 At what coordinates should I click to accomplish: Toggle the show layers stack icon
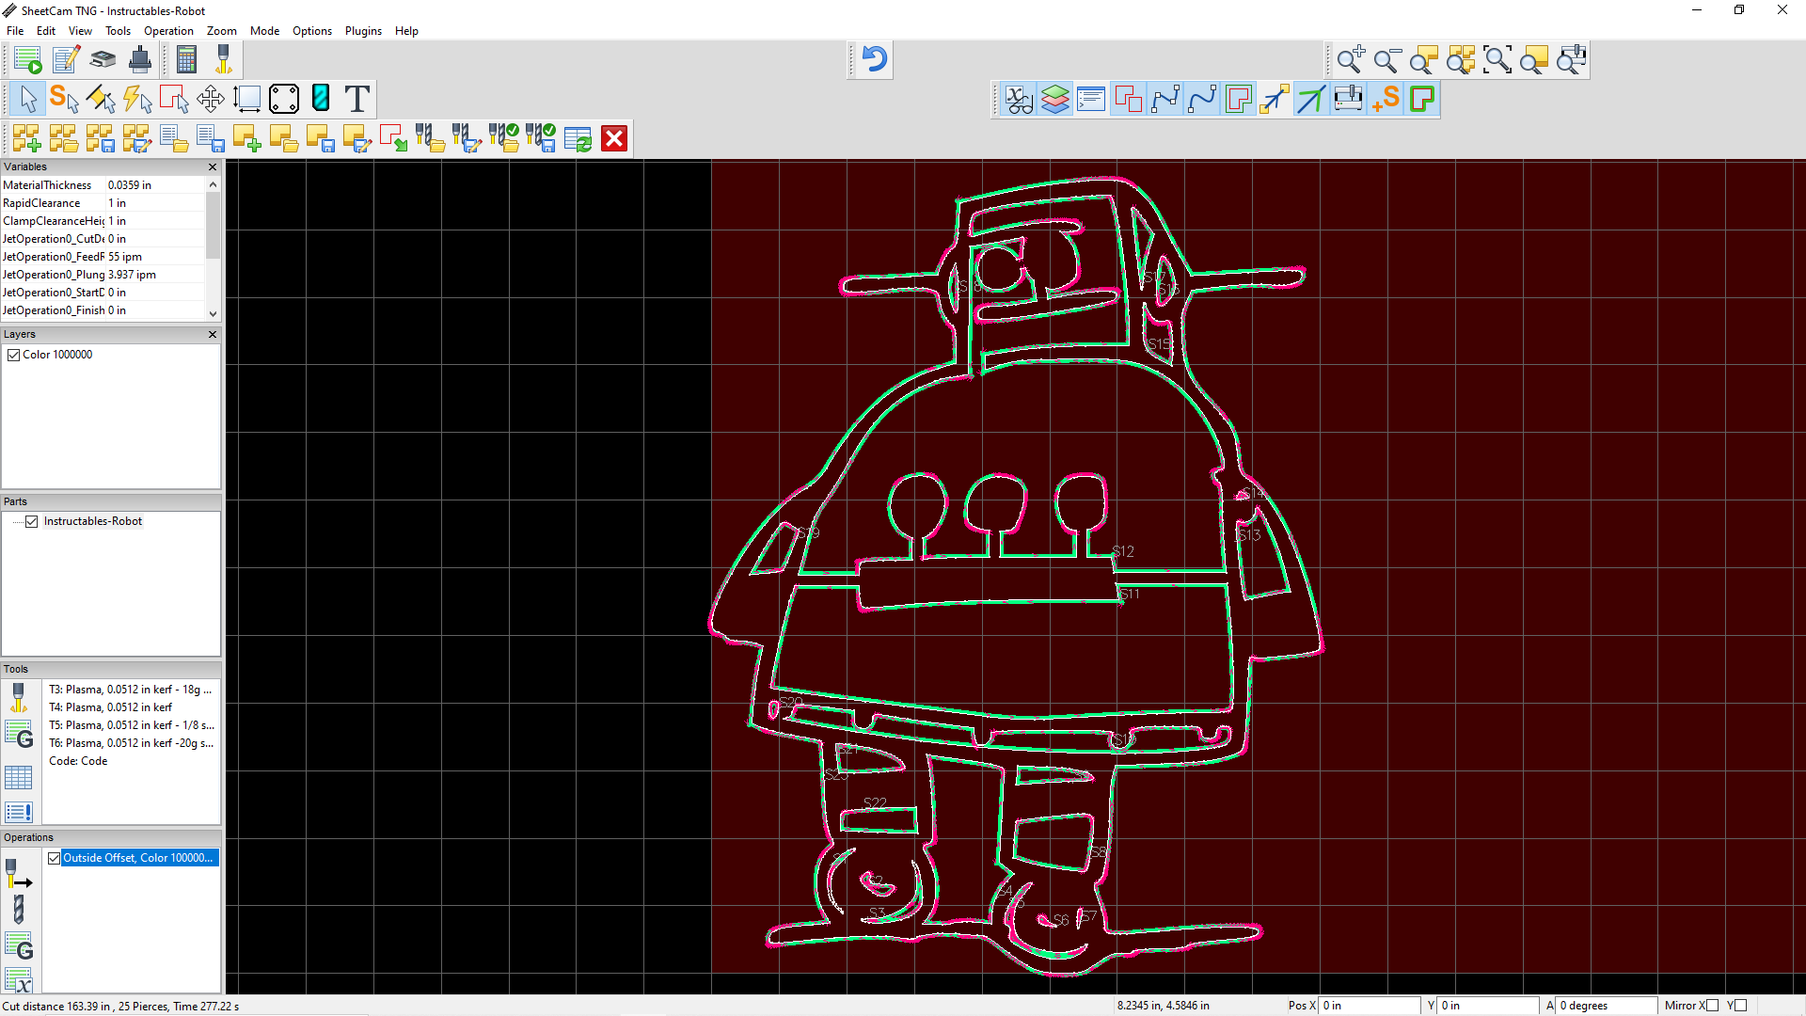[1054, 99]
